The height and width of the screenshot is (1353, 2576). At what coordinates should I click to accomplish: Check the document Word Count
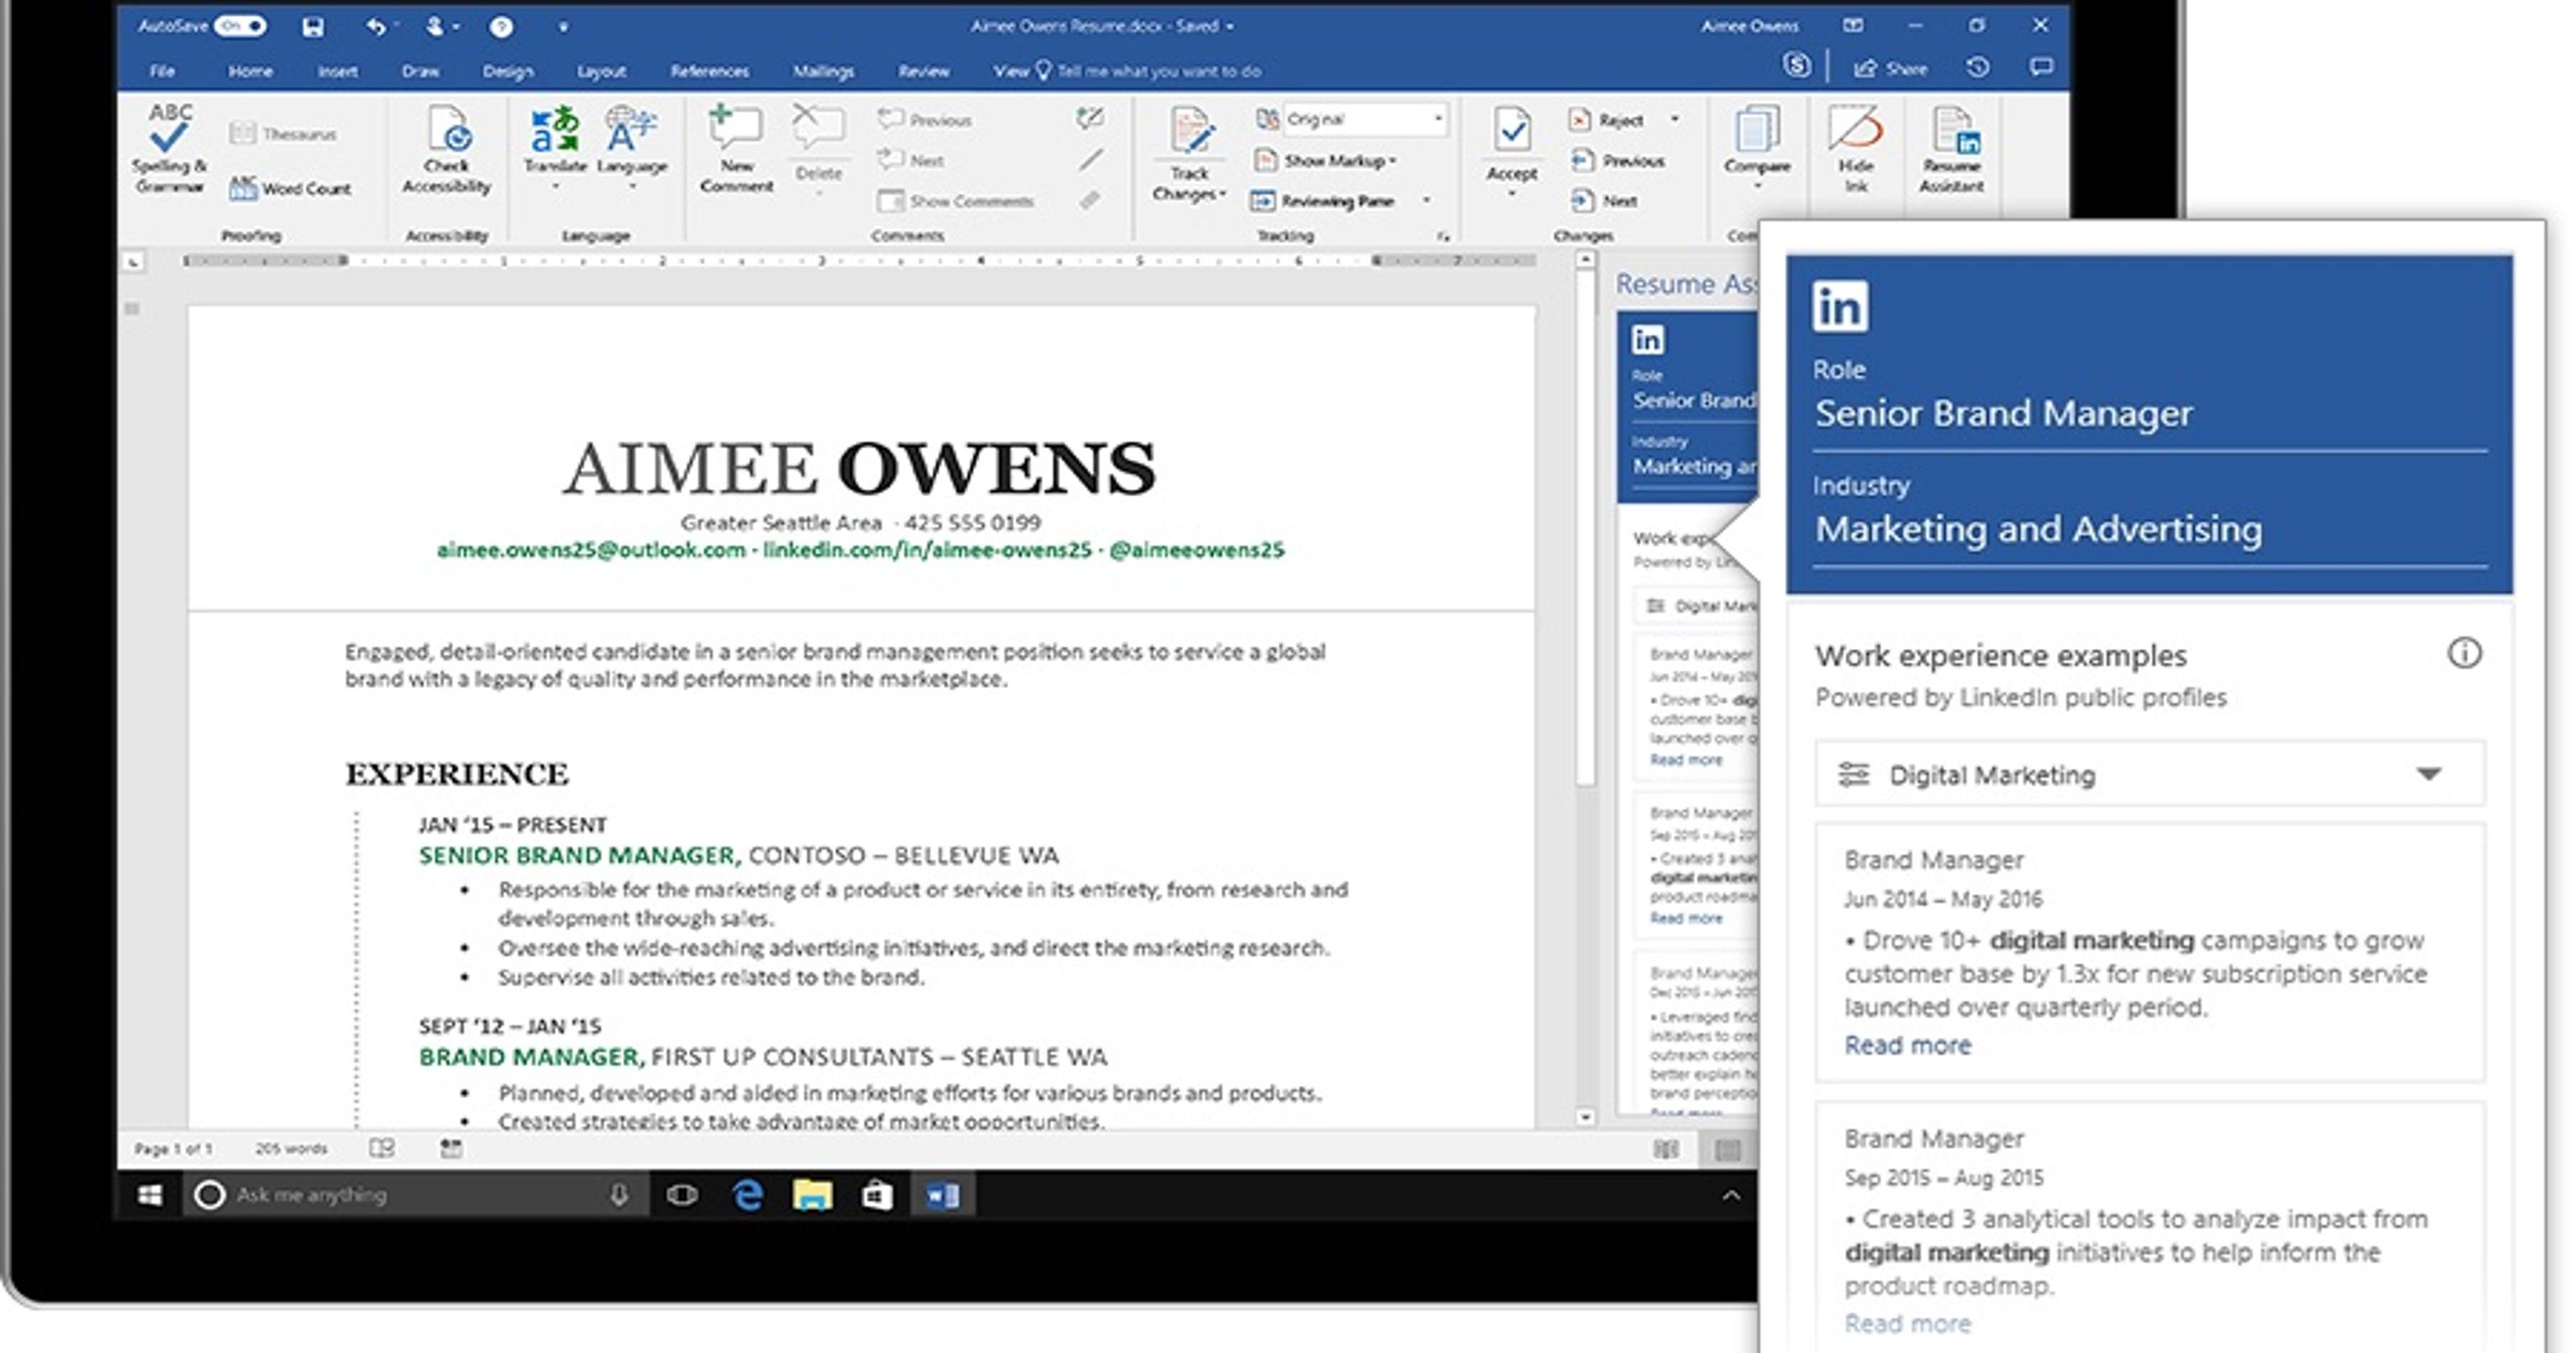click(293, 187)
